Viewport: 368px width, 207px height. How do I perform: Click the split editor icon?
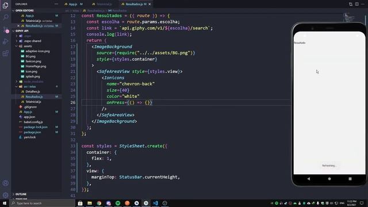pyautogui.click(x=356, y=4)
